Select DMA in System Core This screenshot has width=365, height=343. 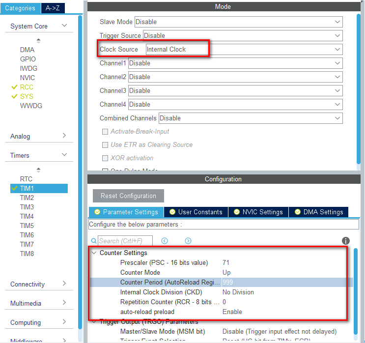tap(27, 50)
